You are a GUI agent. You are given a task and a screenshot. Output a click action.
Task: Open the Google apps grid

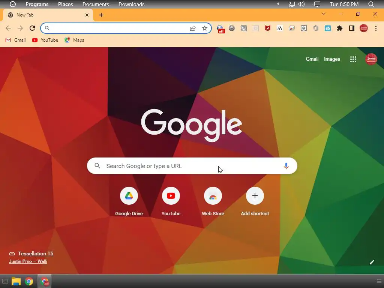(353, 59)
